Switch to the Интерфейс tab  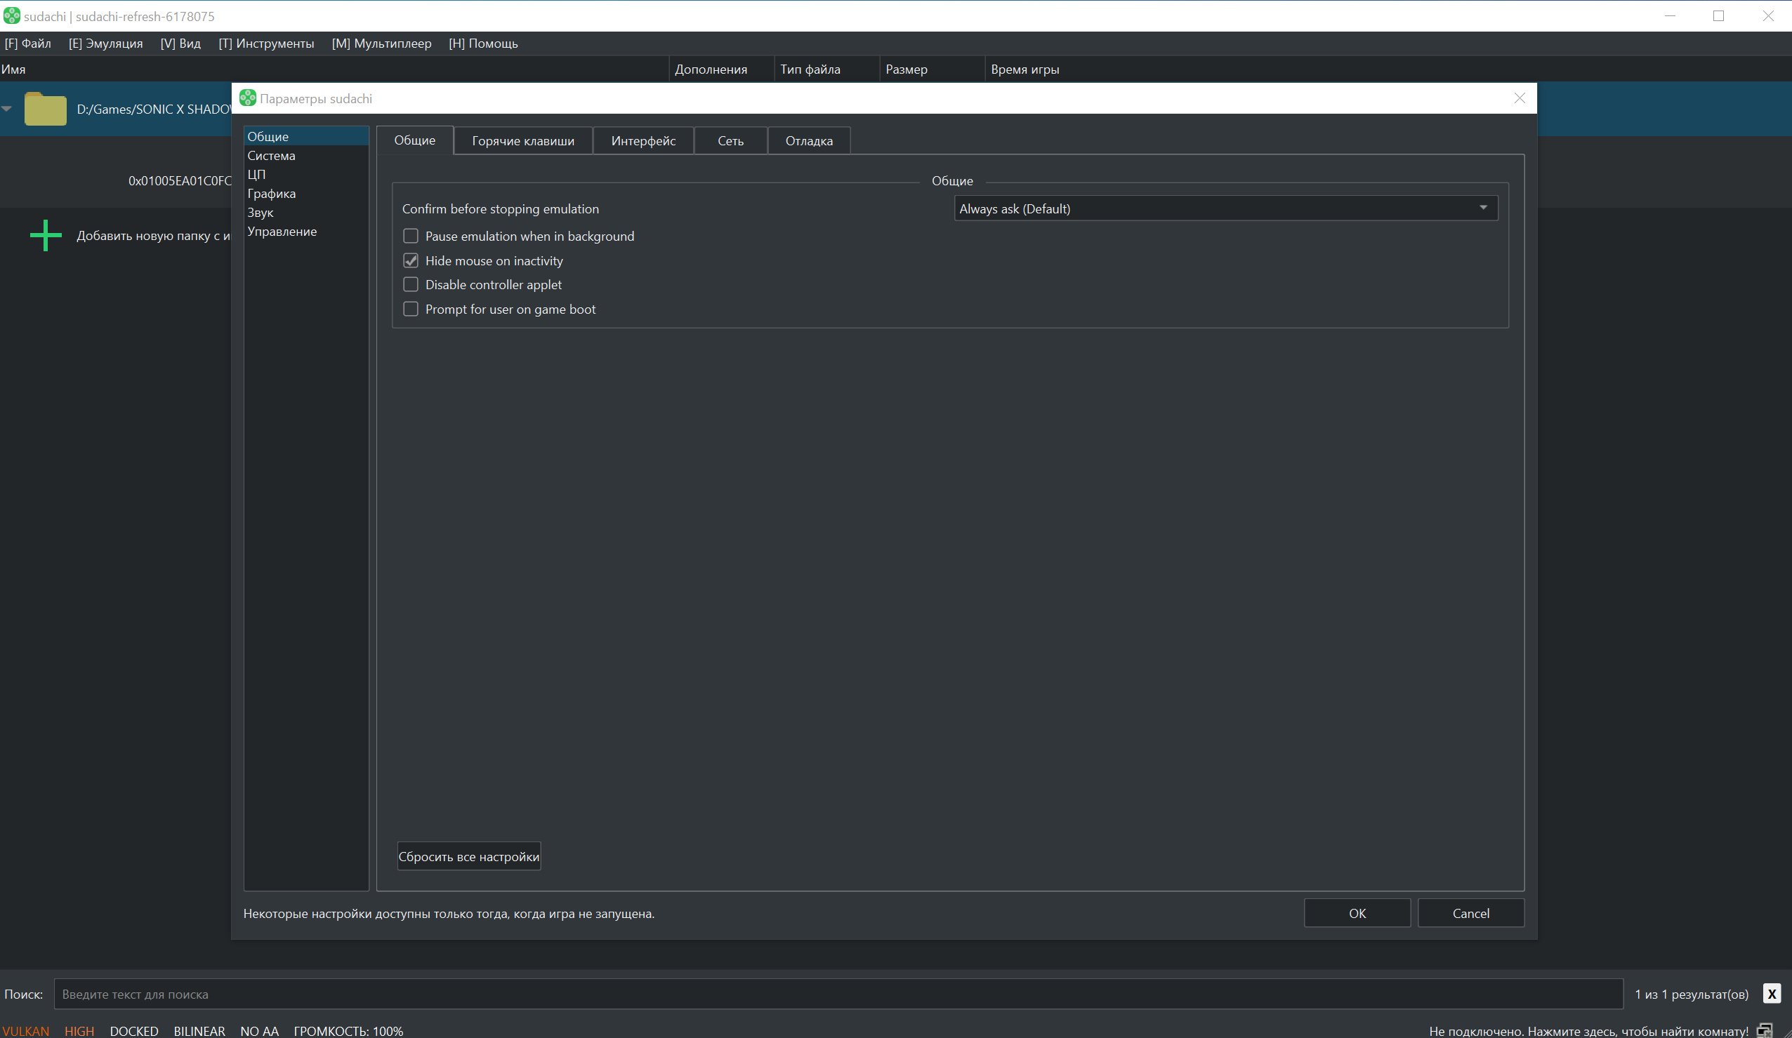643,141
